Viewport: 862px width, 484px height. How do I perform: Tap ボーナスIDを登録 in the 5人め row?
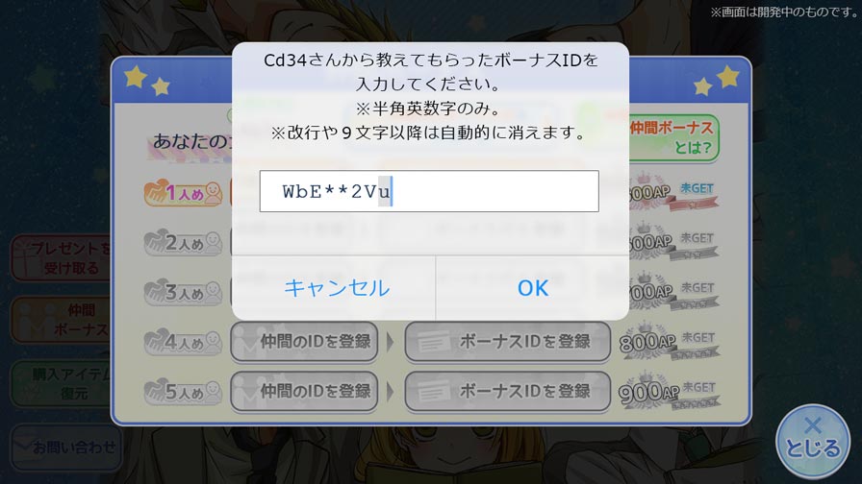click(x=507, y=391)
